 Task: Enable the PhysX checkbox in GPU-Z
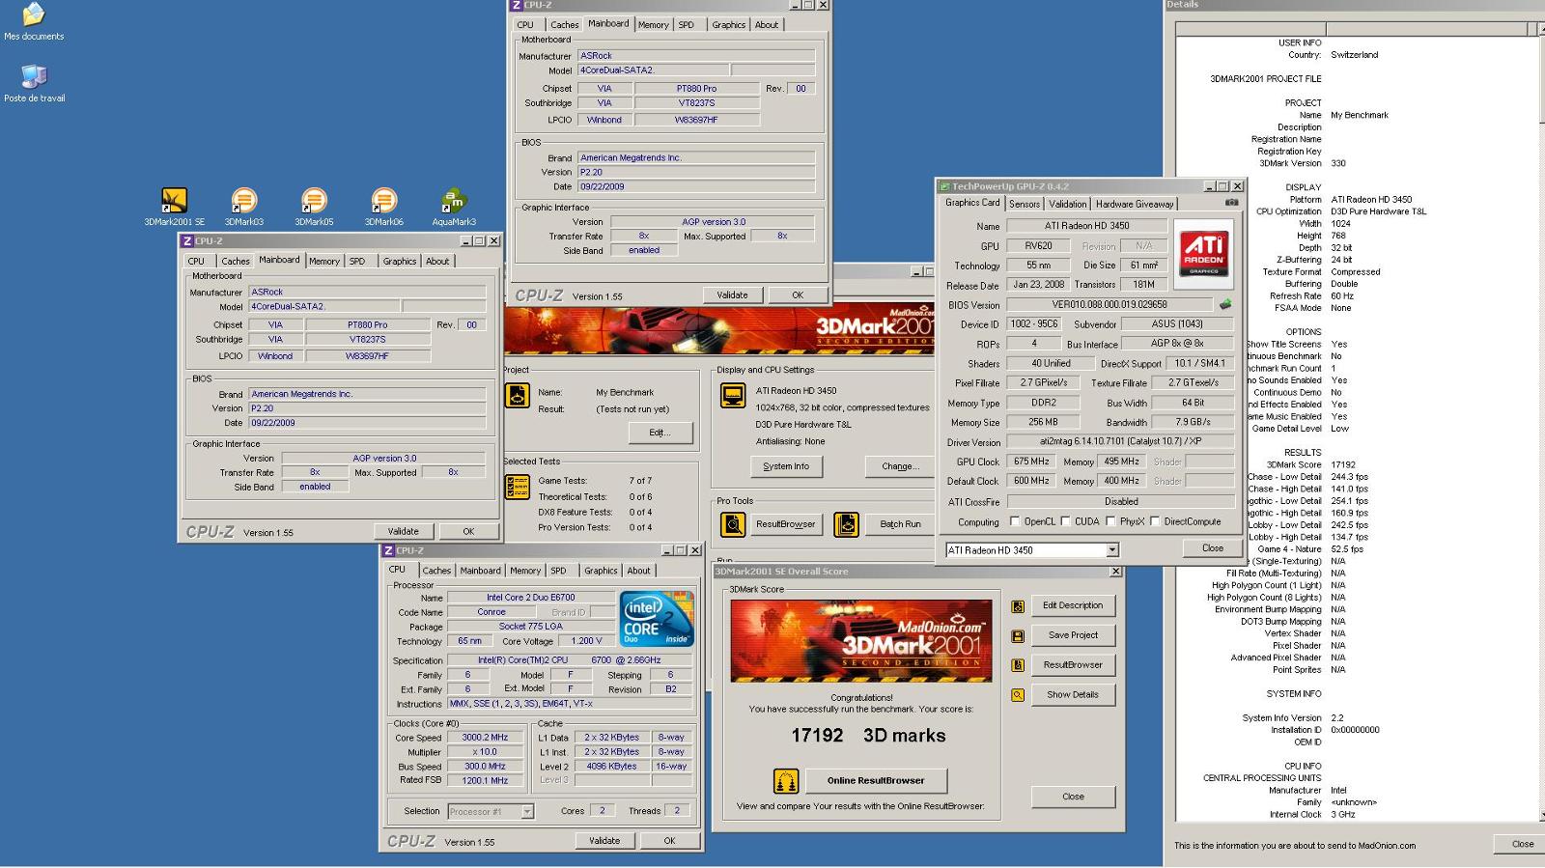[1110, 521]
